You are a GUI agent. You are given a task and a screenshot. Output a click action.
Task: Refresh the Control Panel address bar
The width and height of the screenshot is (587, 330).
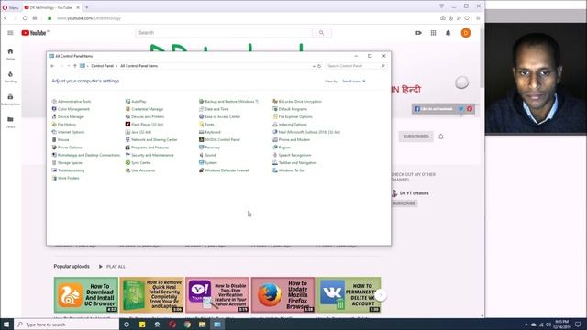click(x=319, y=66)
